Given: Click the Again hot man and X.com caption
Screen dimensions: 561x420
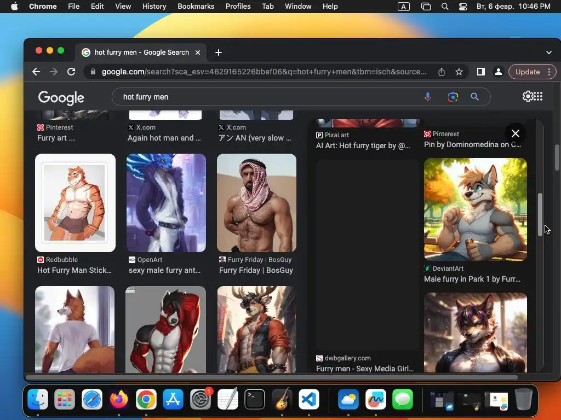Looking at the screenshot, I should [164, 138].
